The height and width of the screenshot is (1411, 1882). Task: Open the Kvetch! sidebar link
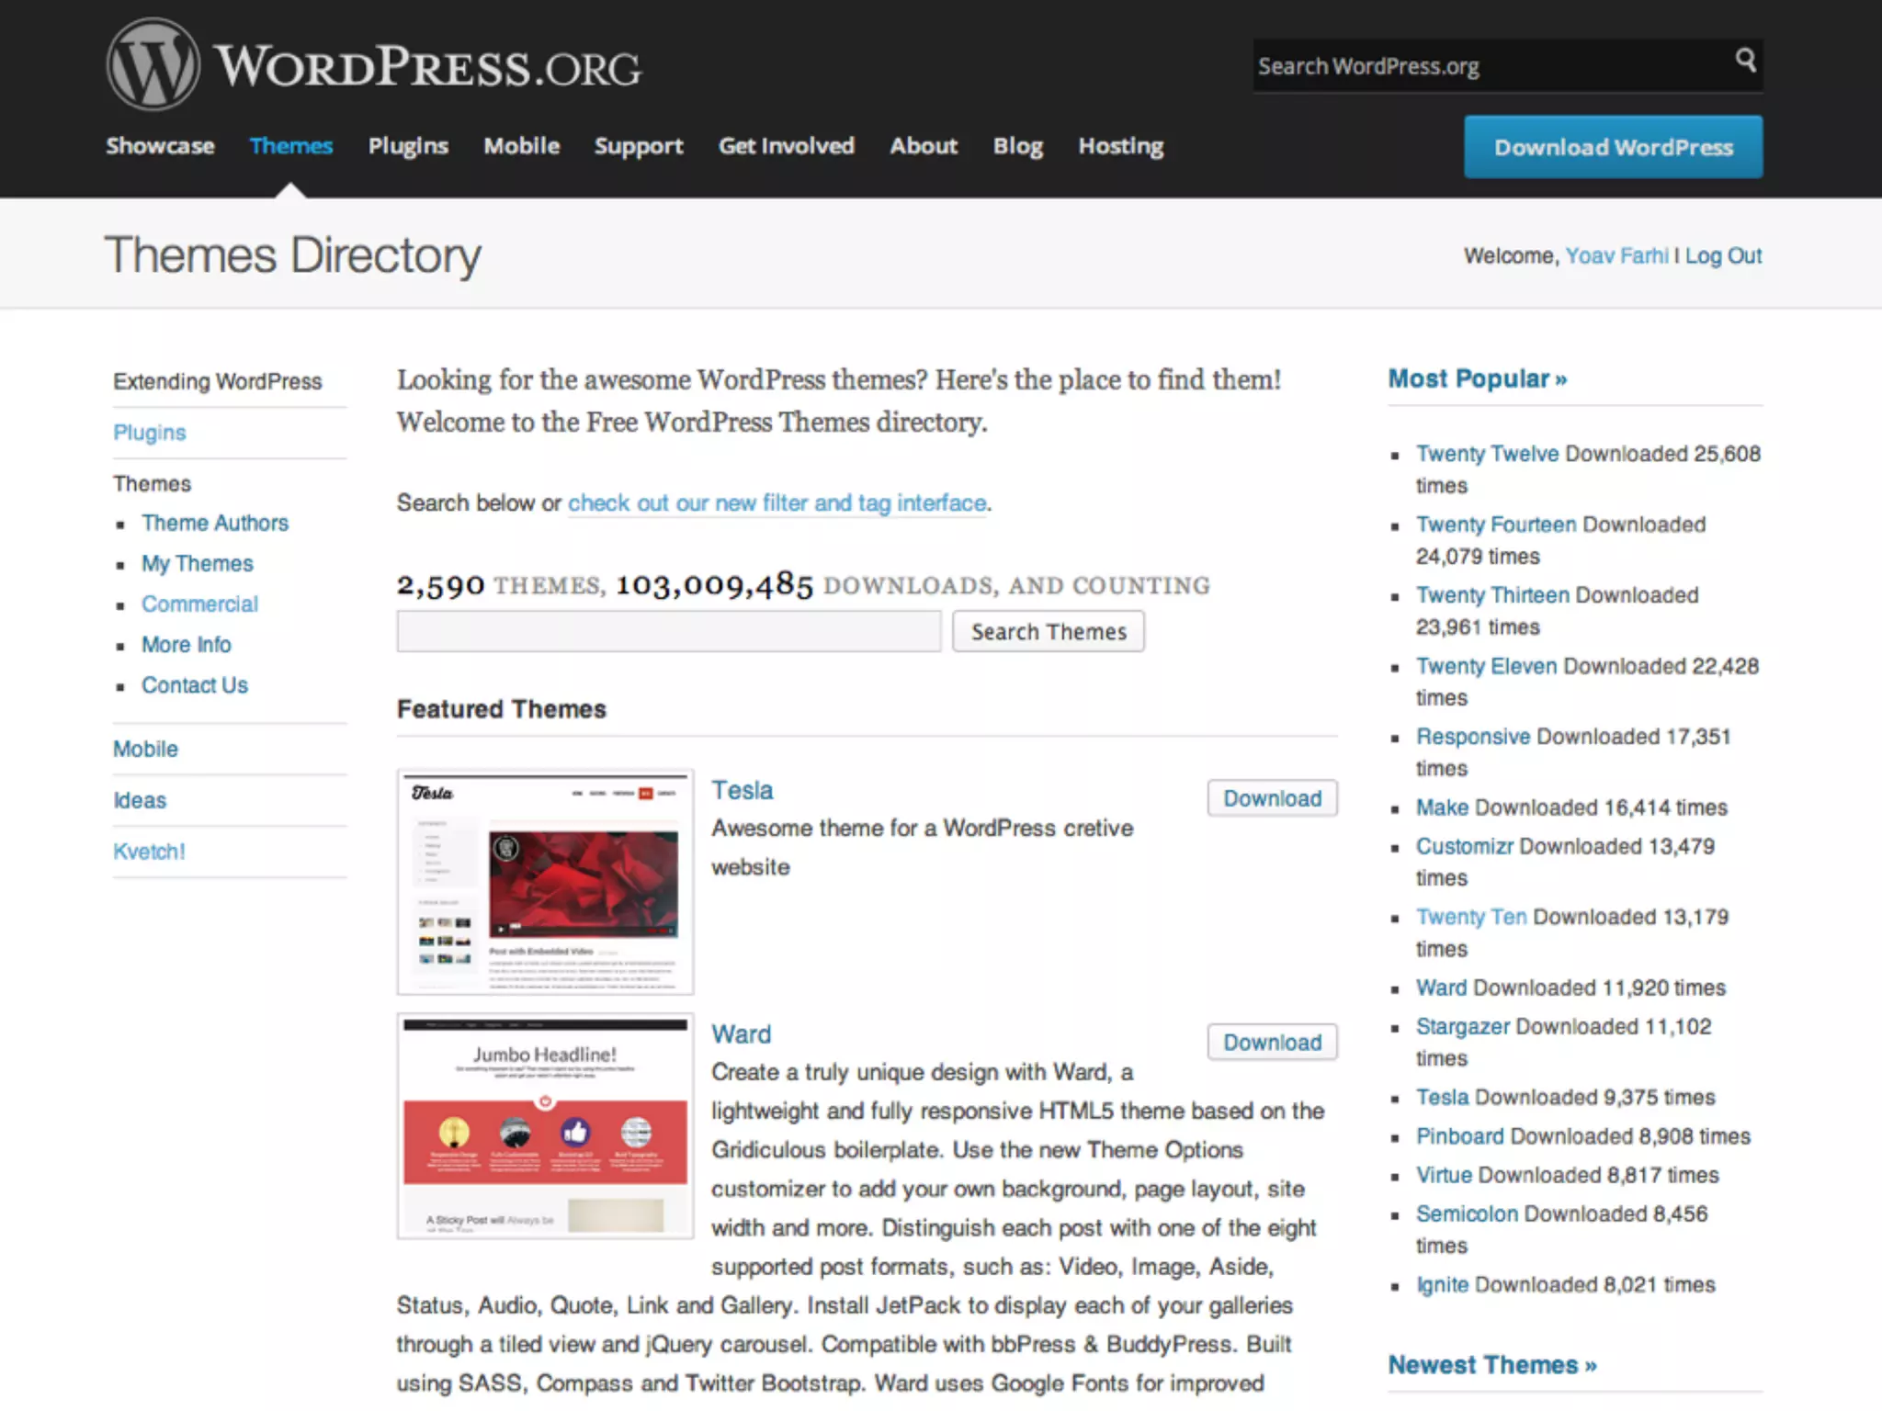click(149, 852)
